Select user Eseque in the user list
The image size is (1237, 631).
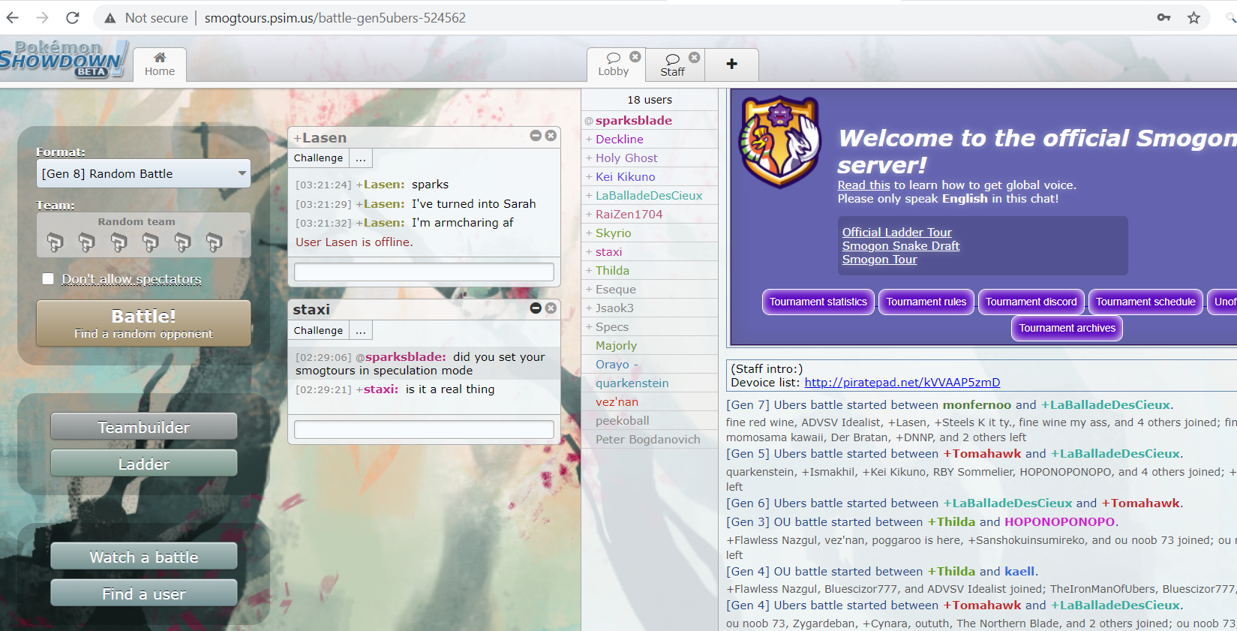[x=650, y=289]
